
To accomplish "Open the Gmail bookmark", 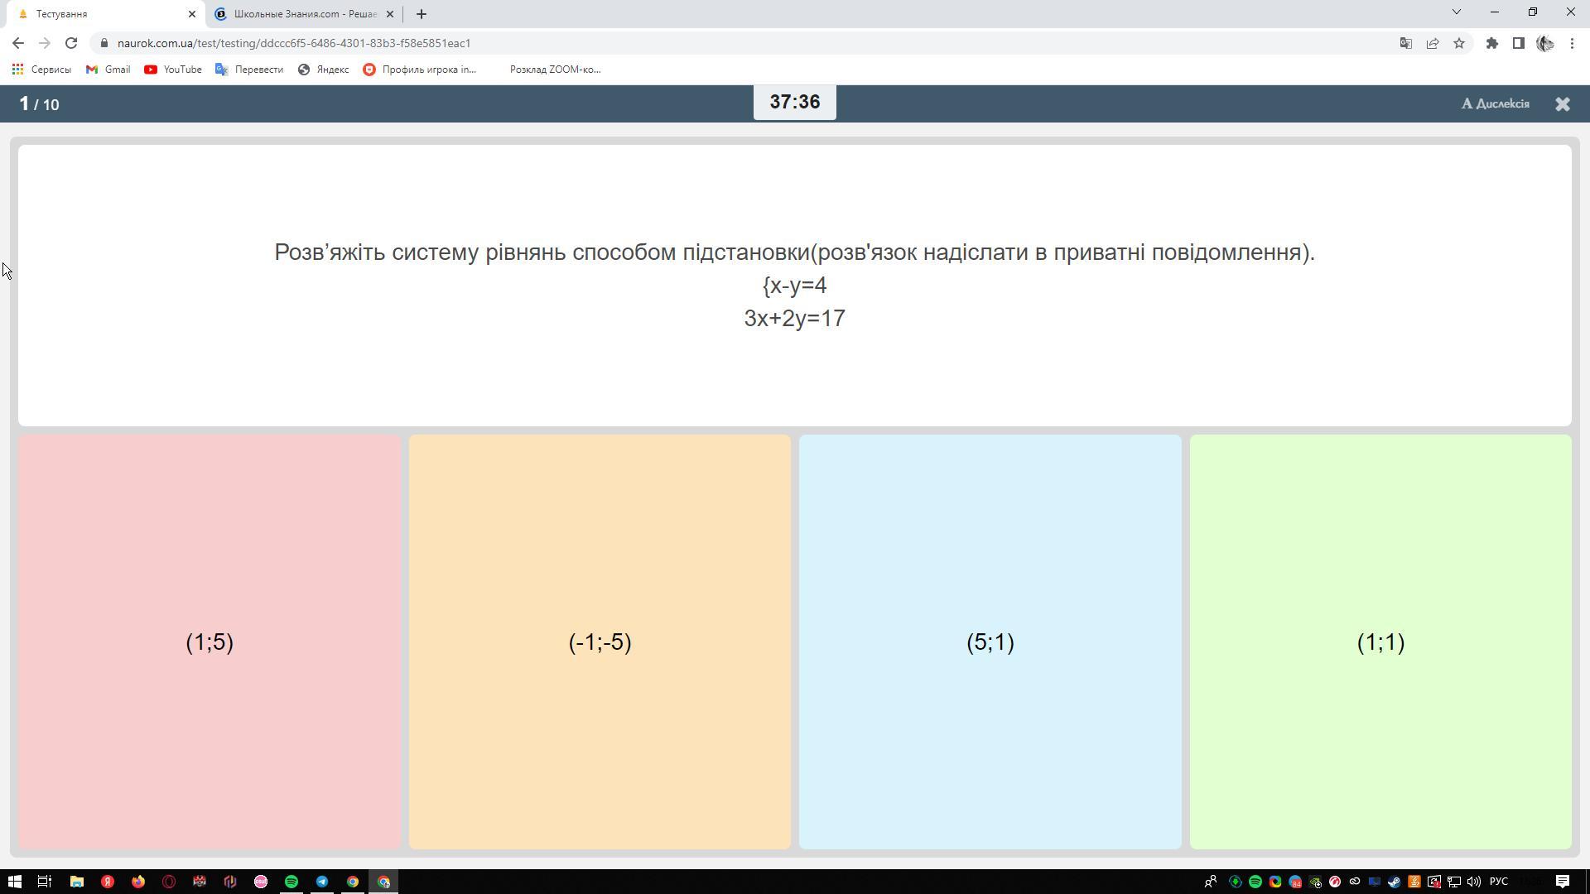I will 108,70.
